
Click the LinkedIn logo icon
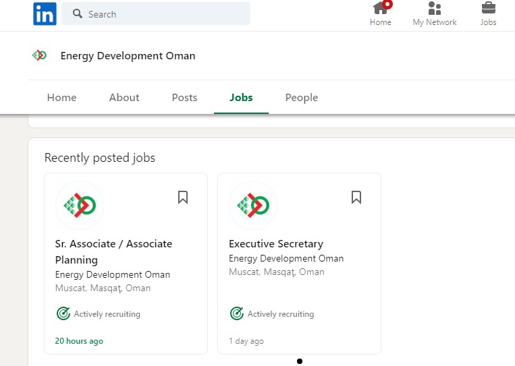pyautogui.click(x=45, y=13)
